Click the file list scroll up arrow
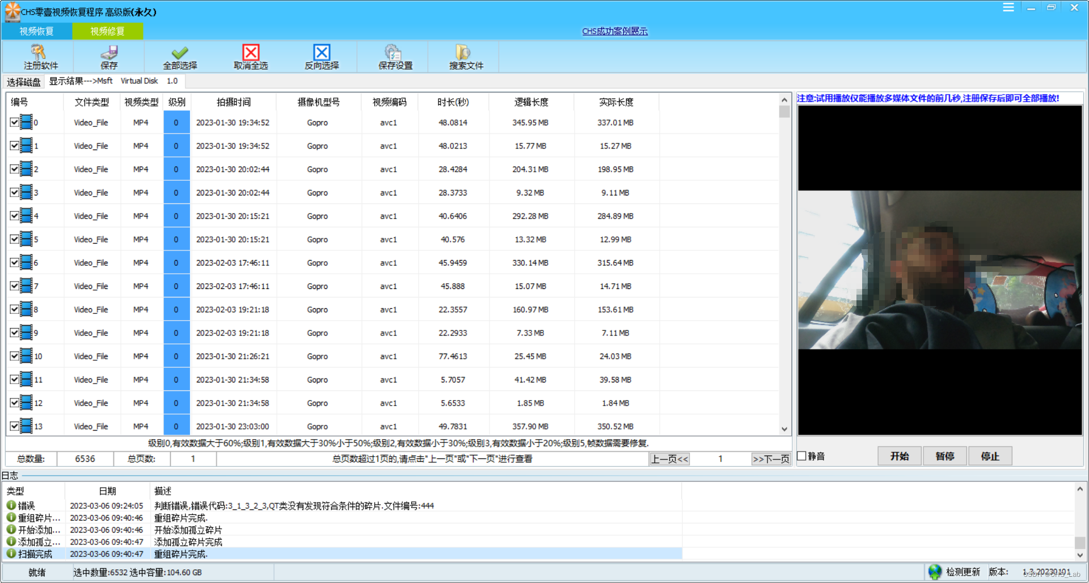The height and width of the screenshot is (583, 1089). pyautogui.click(x=784, y=100)
